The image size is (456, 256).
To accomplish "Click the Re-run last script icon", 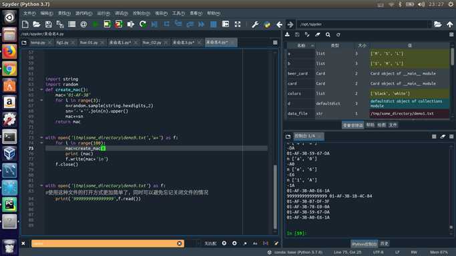I will click(142, 25).
